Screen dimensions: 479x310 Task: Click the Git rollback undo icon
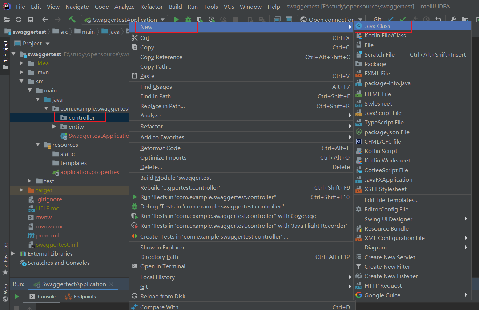438,20
